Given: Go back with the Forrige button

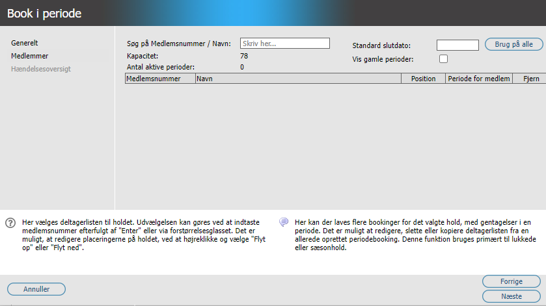Looking at the screenshot, I should coord(511,281).
